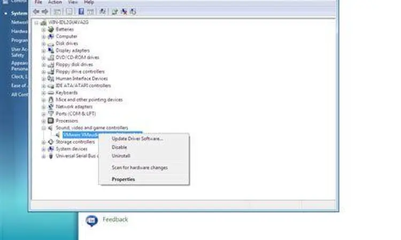Open Network link in Control Panel sidebar
This screenshot has width=401, height=240.
coord(19,22)
